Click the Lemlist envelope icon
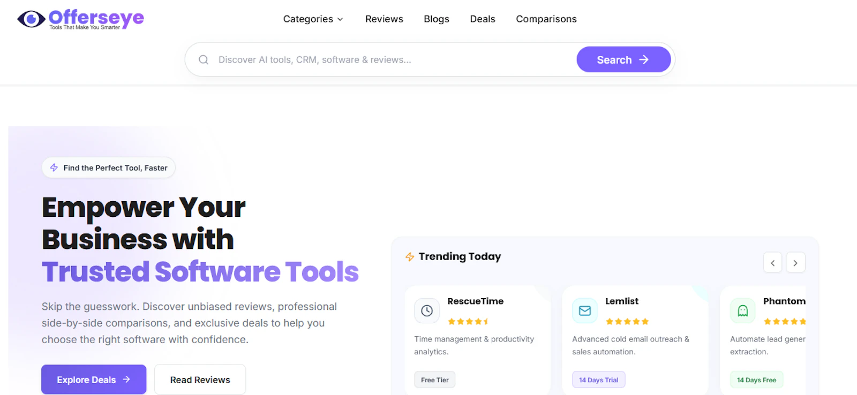This screenshot has height=395, width=857. tap(585, 310)
